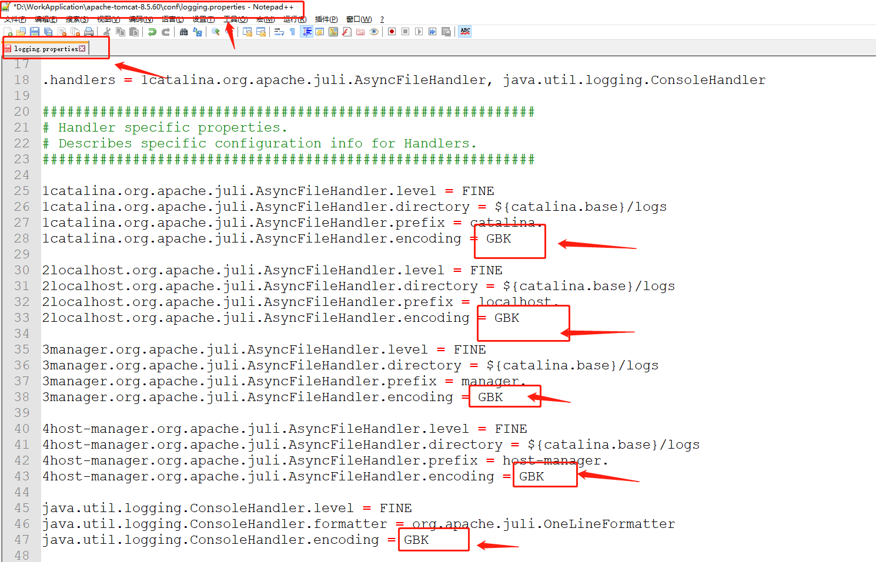Click the Save recorded macro icon
This screenshot has width=876, height=562.
[446, 32]
